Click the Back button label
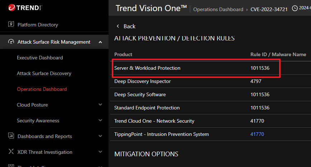 pos(129,26)
